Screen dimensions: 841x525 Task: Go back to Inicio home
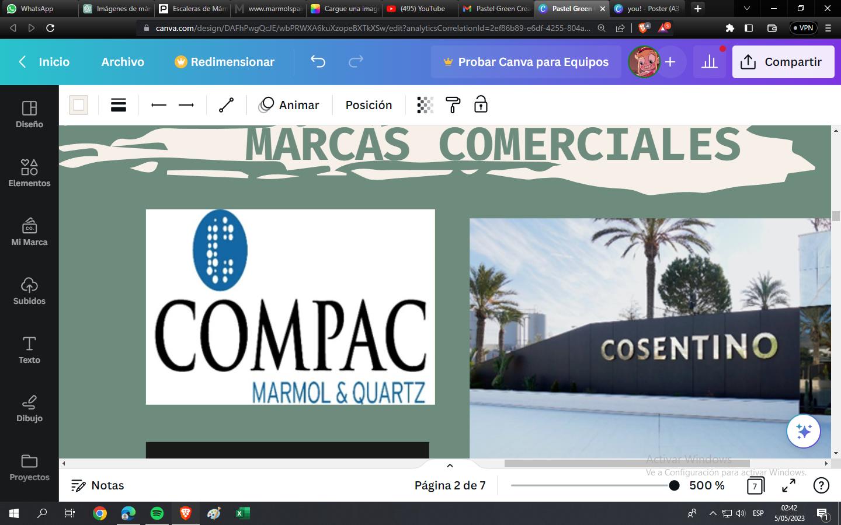(x=45, y=62)
